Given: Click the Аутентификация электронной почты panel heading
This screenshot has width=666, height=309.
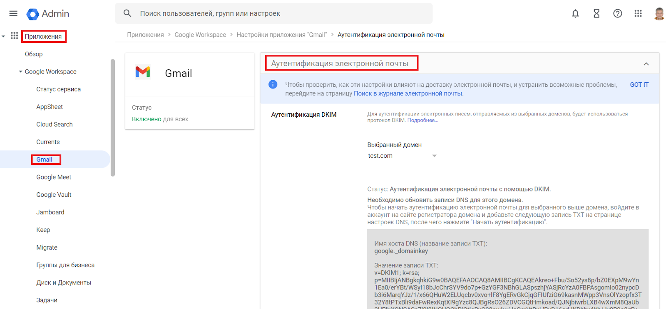Looking at the screenshot, I should pos(340,64).
